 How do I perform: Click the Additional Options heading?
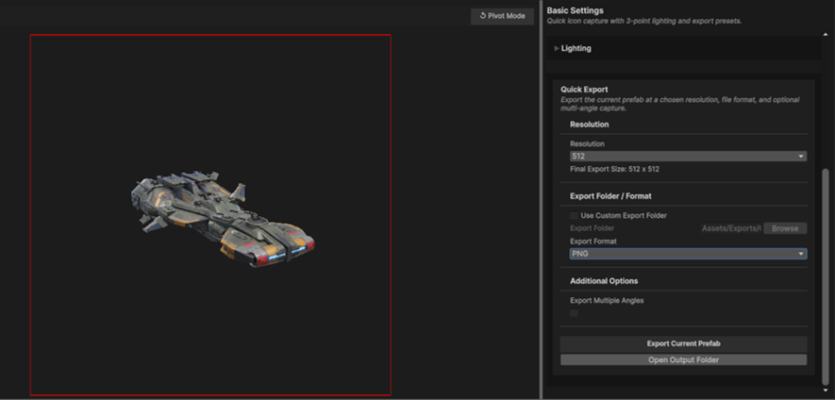tap(604, 281)
